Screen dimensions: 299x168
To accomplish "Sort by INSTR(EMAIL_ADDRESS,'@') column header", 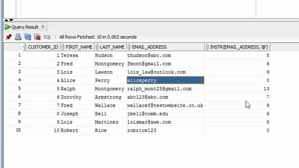I will [237, 47].
